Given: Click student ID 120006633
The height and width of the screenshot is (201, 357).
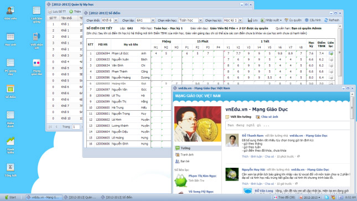Looking at the screenshot, I should tap(103, 59).
